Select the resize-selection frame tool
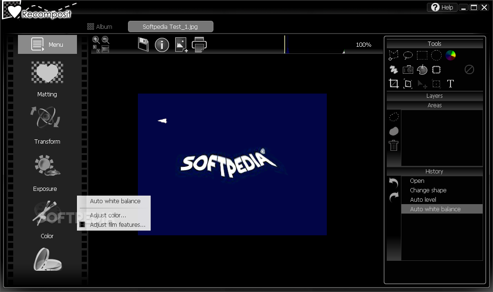The width and height of the screenshot is (493, 292). tap(436, 84)
